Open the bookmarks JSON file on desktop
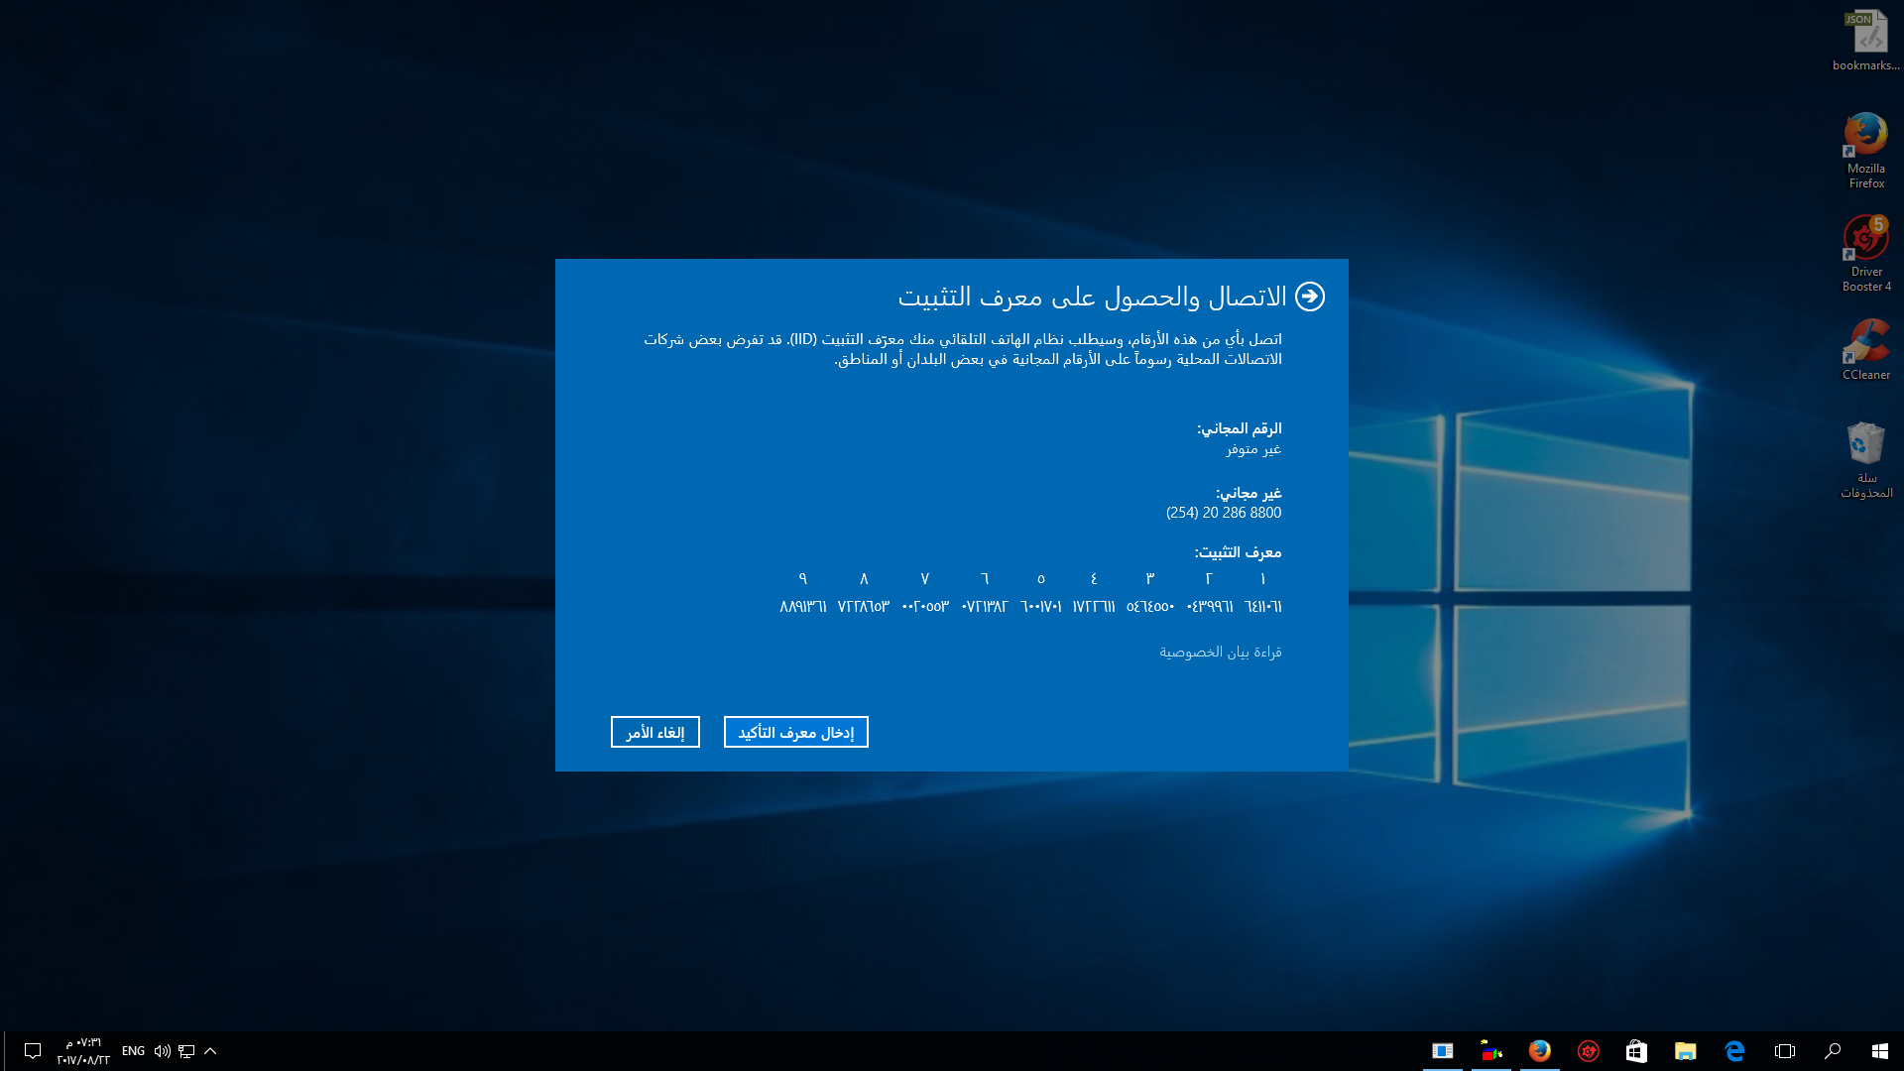The height and width of the screenshot is (1071, 1904). [1866, 41]
